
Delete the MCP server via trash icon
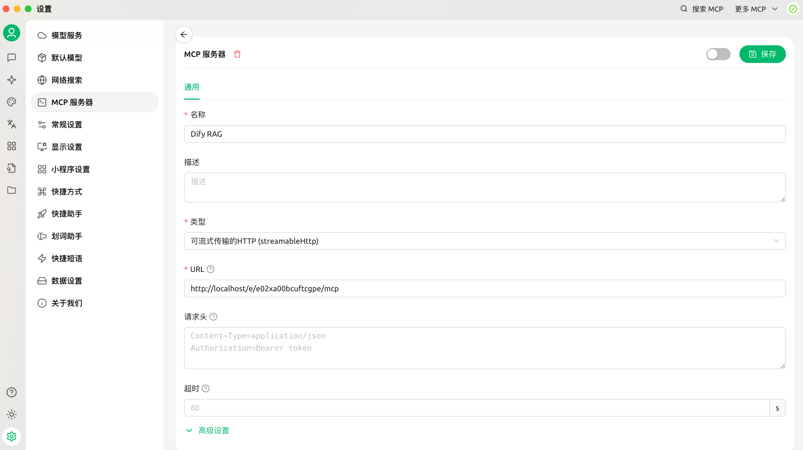tap(237, 54)
